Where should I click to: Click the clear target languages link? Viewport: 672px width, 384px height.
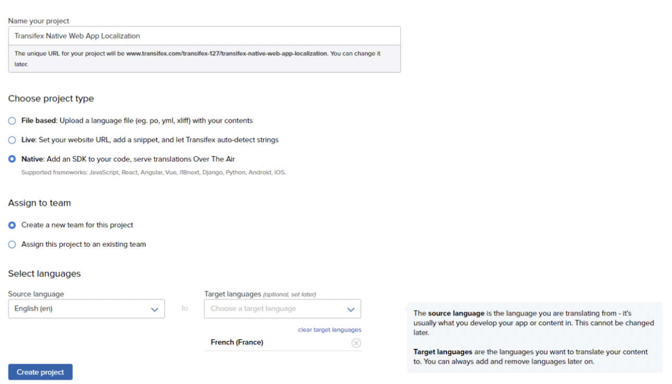[330, 330]
